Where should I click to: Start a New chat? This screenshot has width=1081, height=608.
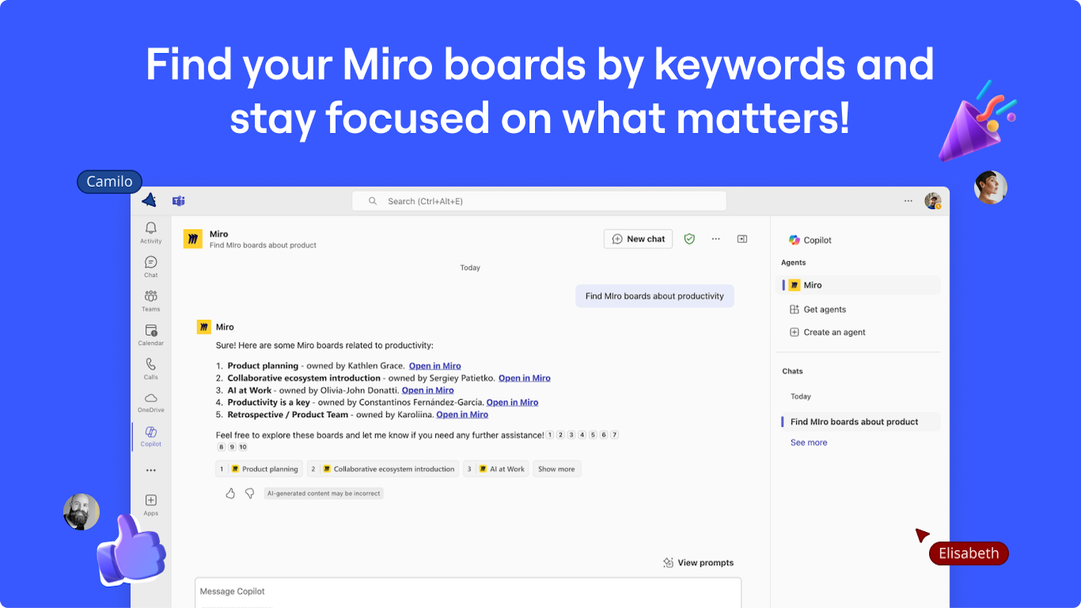tap(638, 239)
